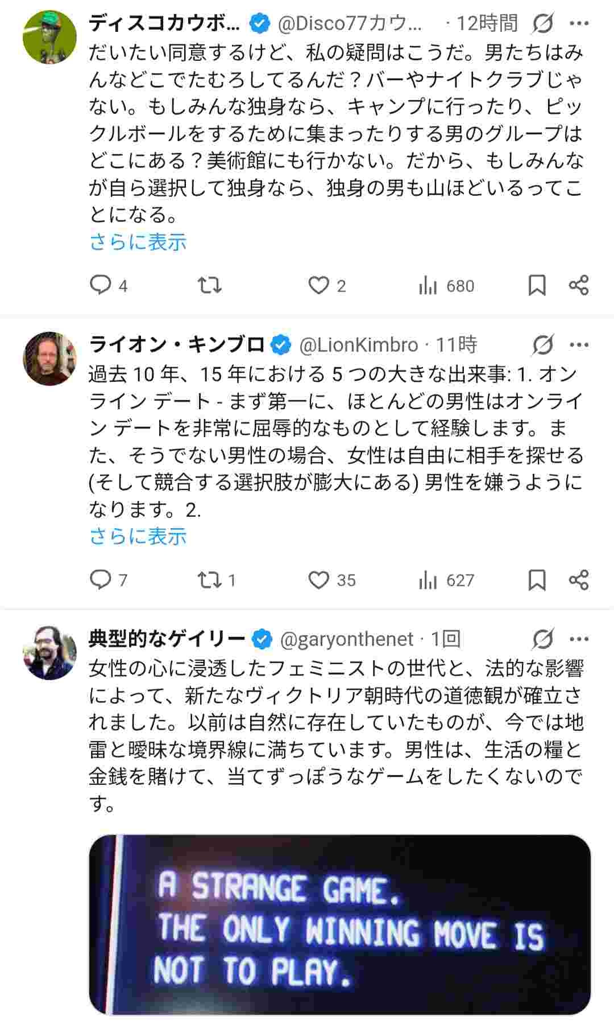The image size is (614, 1024).
Task: View analytics showing 680 views
Action: click(446, 286)
